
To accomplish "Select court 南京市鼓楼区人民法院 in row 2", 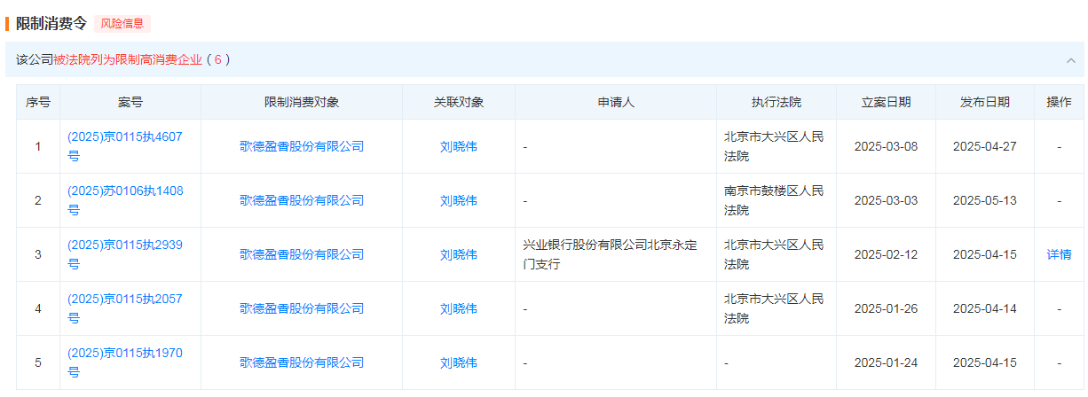I will click(x=775, y=200).
